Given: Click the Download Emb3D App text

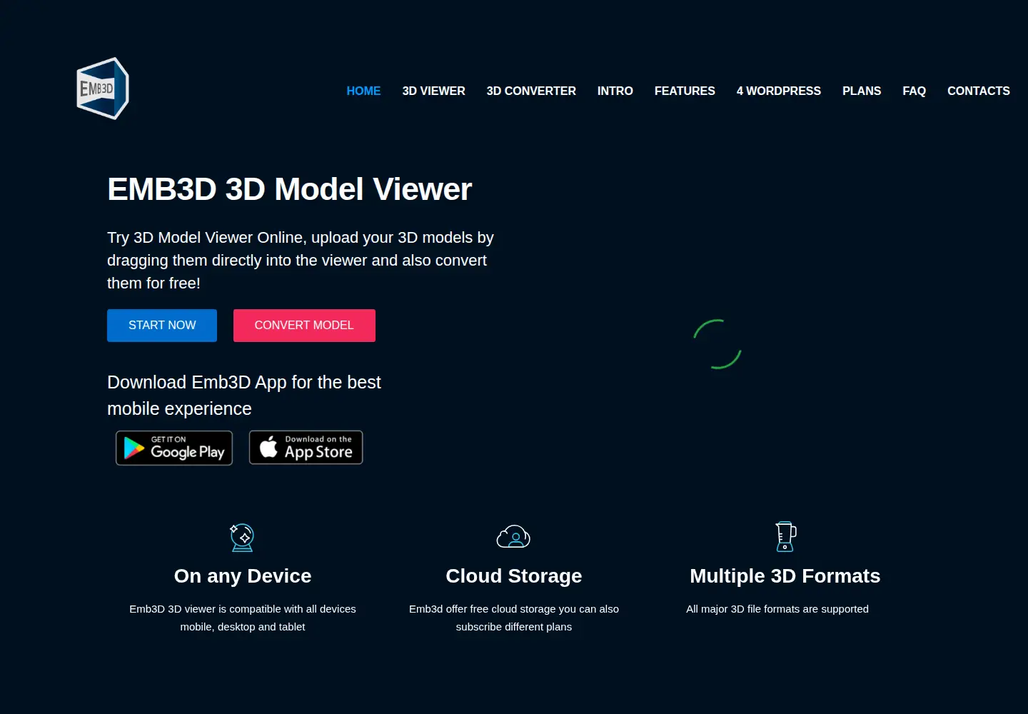Looking at the screenshot, I should coord(244,396).
